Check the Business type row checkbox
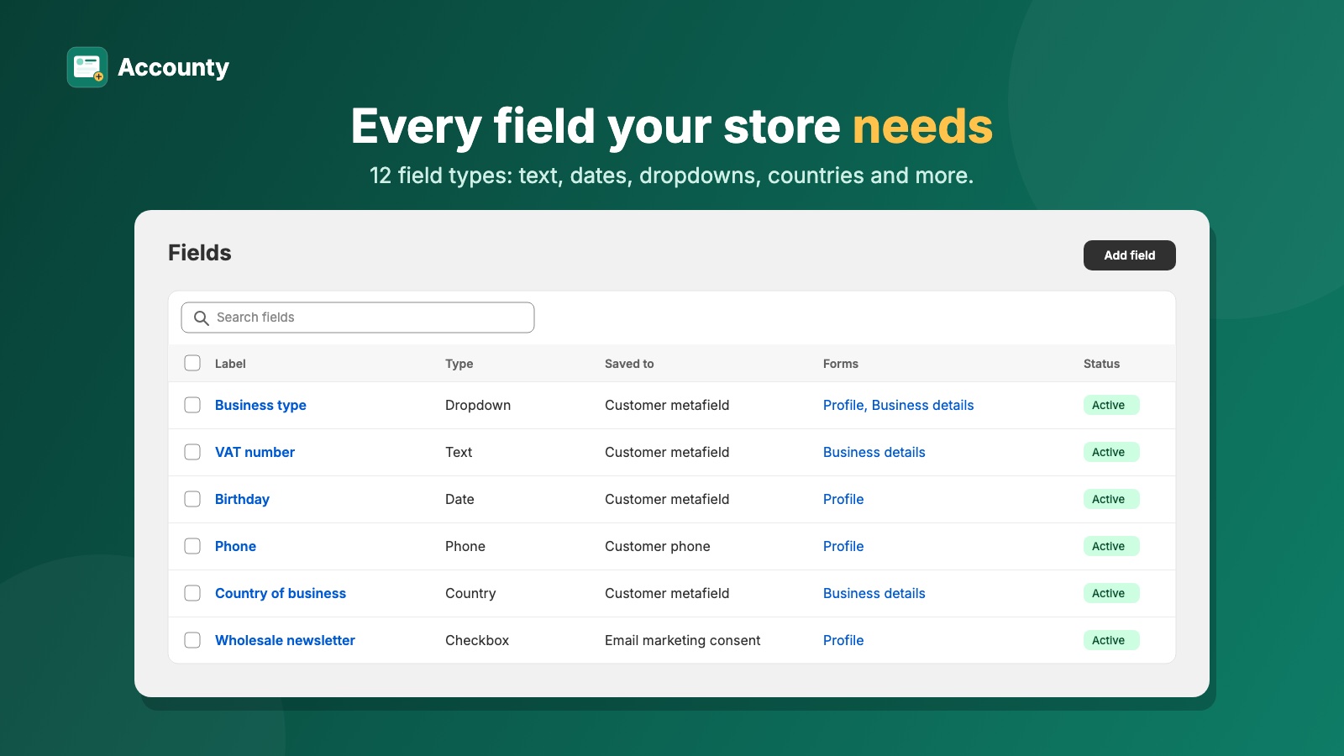The height and width of the screenshot is (756, 1344). [x=192, y=405]
